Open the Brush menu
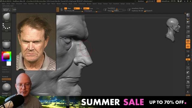 (8, 4)
